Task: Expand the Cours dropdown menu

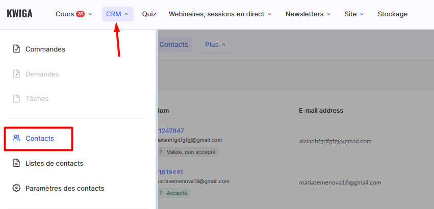Action: [74, 14]
